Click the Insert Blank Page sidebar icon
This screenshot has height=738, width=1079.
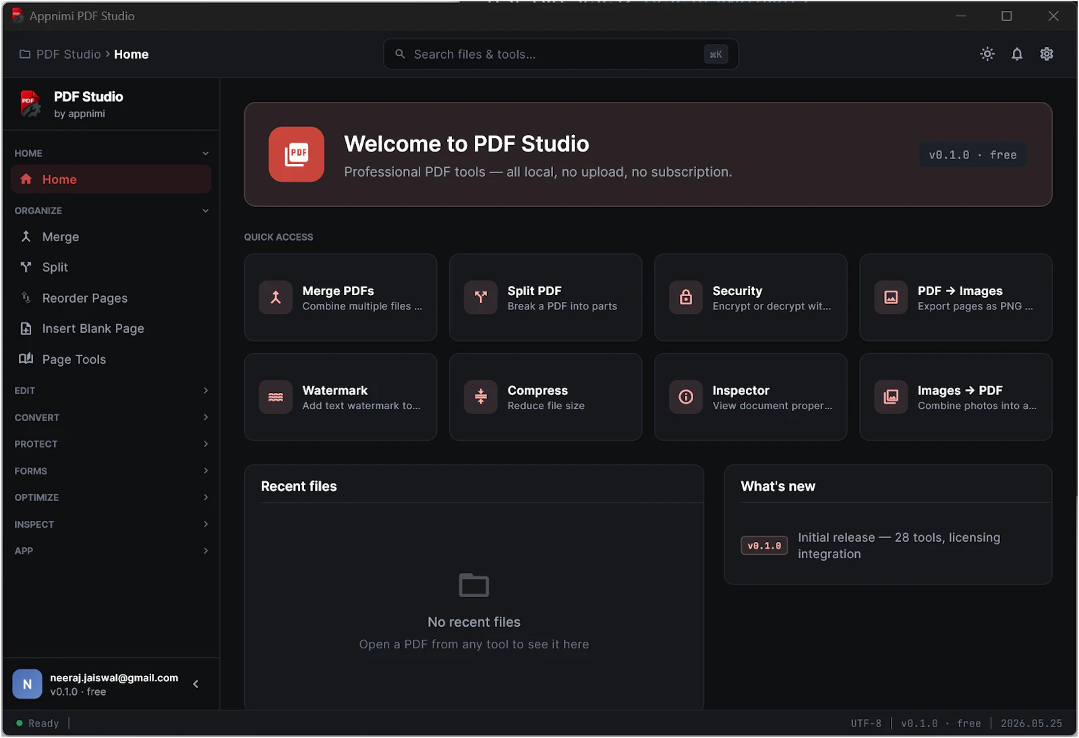pos(26,328)
